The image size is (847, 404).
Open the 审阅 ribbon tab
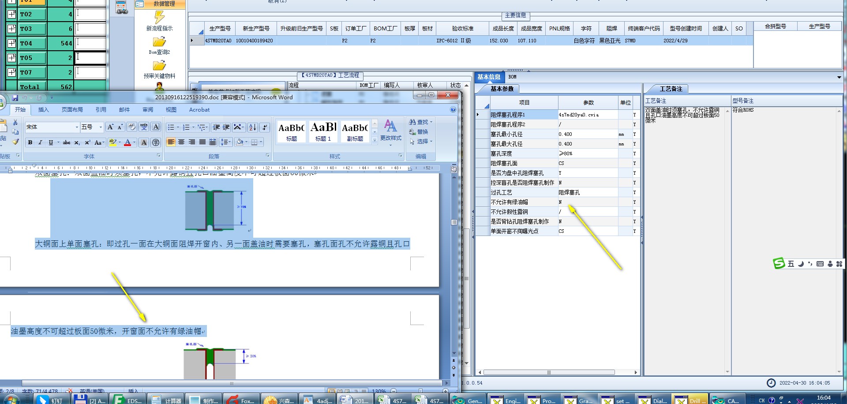[148, 110]
